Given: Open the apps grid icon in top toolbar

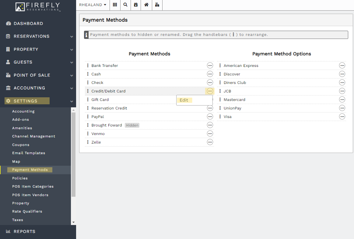Looking at the screenshot, I should tap(115, 5).
